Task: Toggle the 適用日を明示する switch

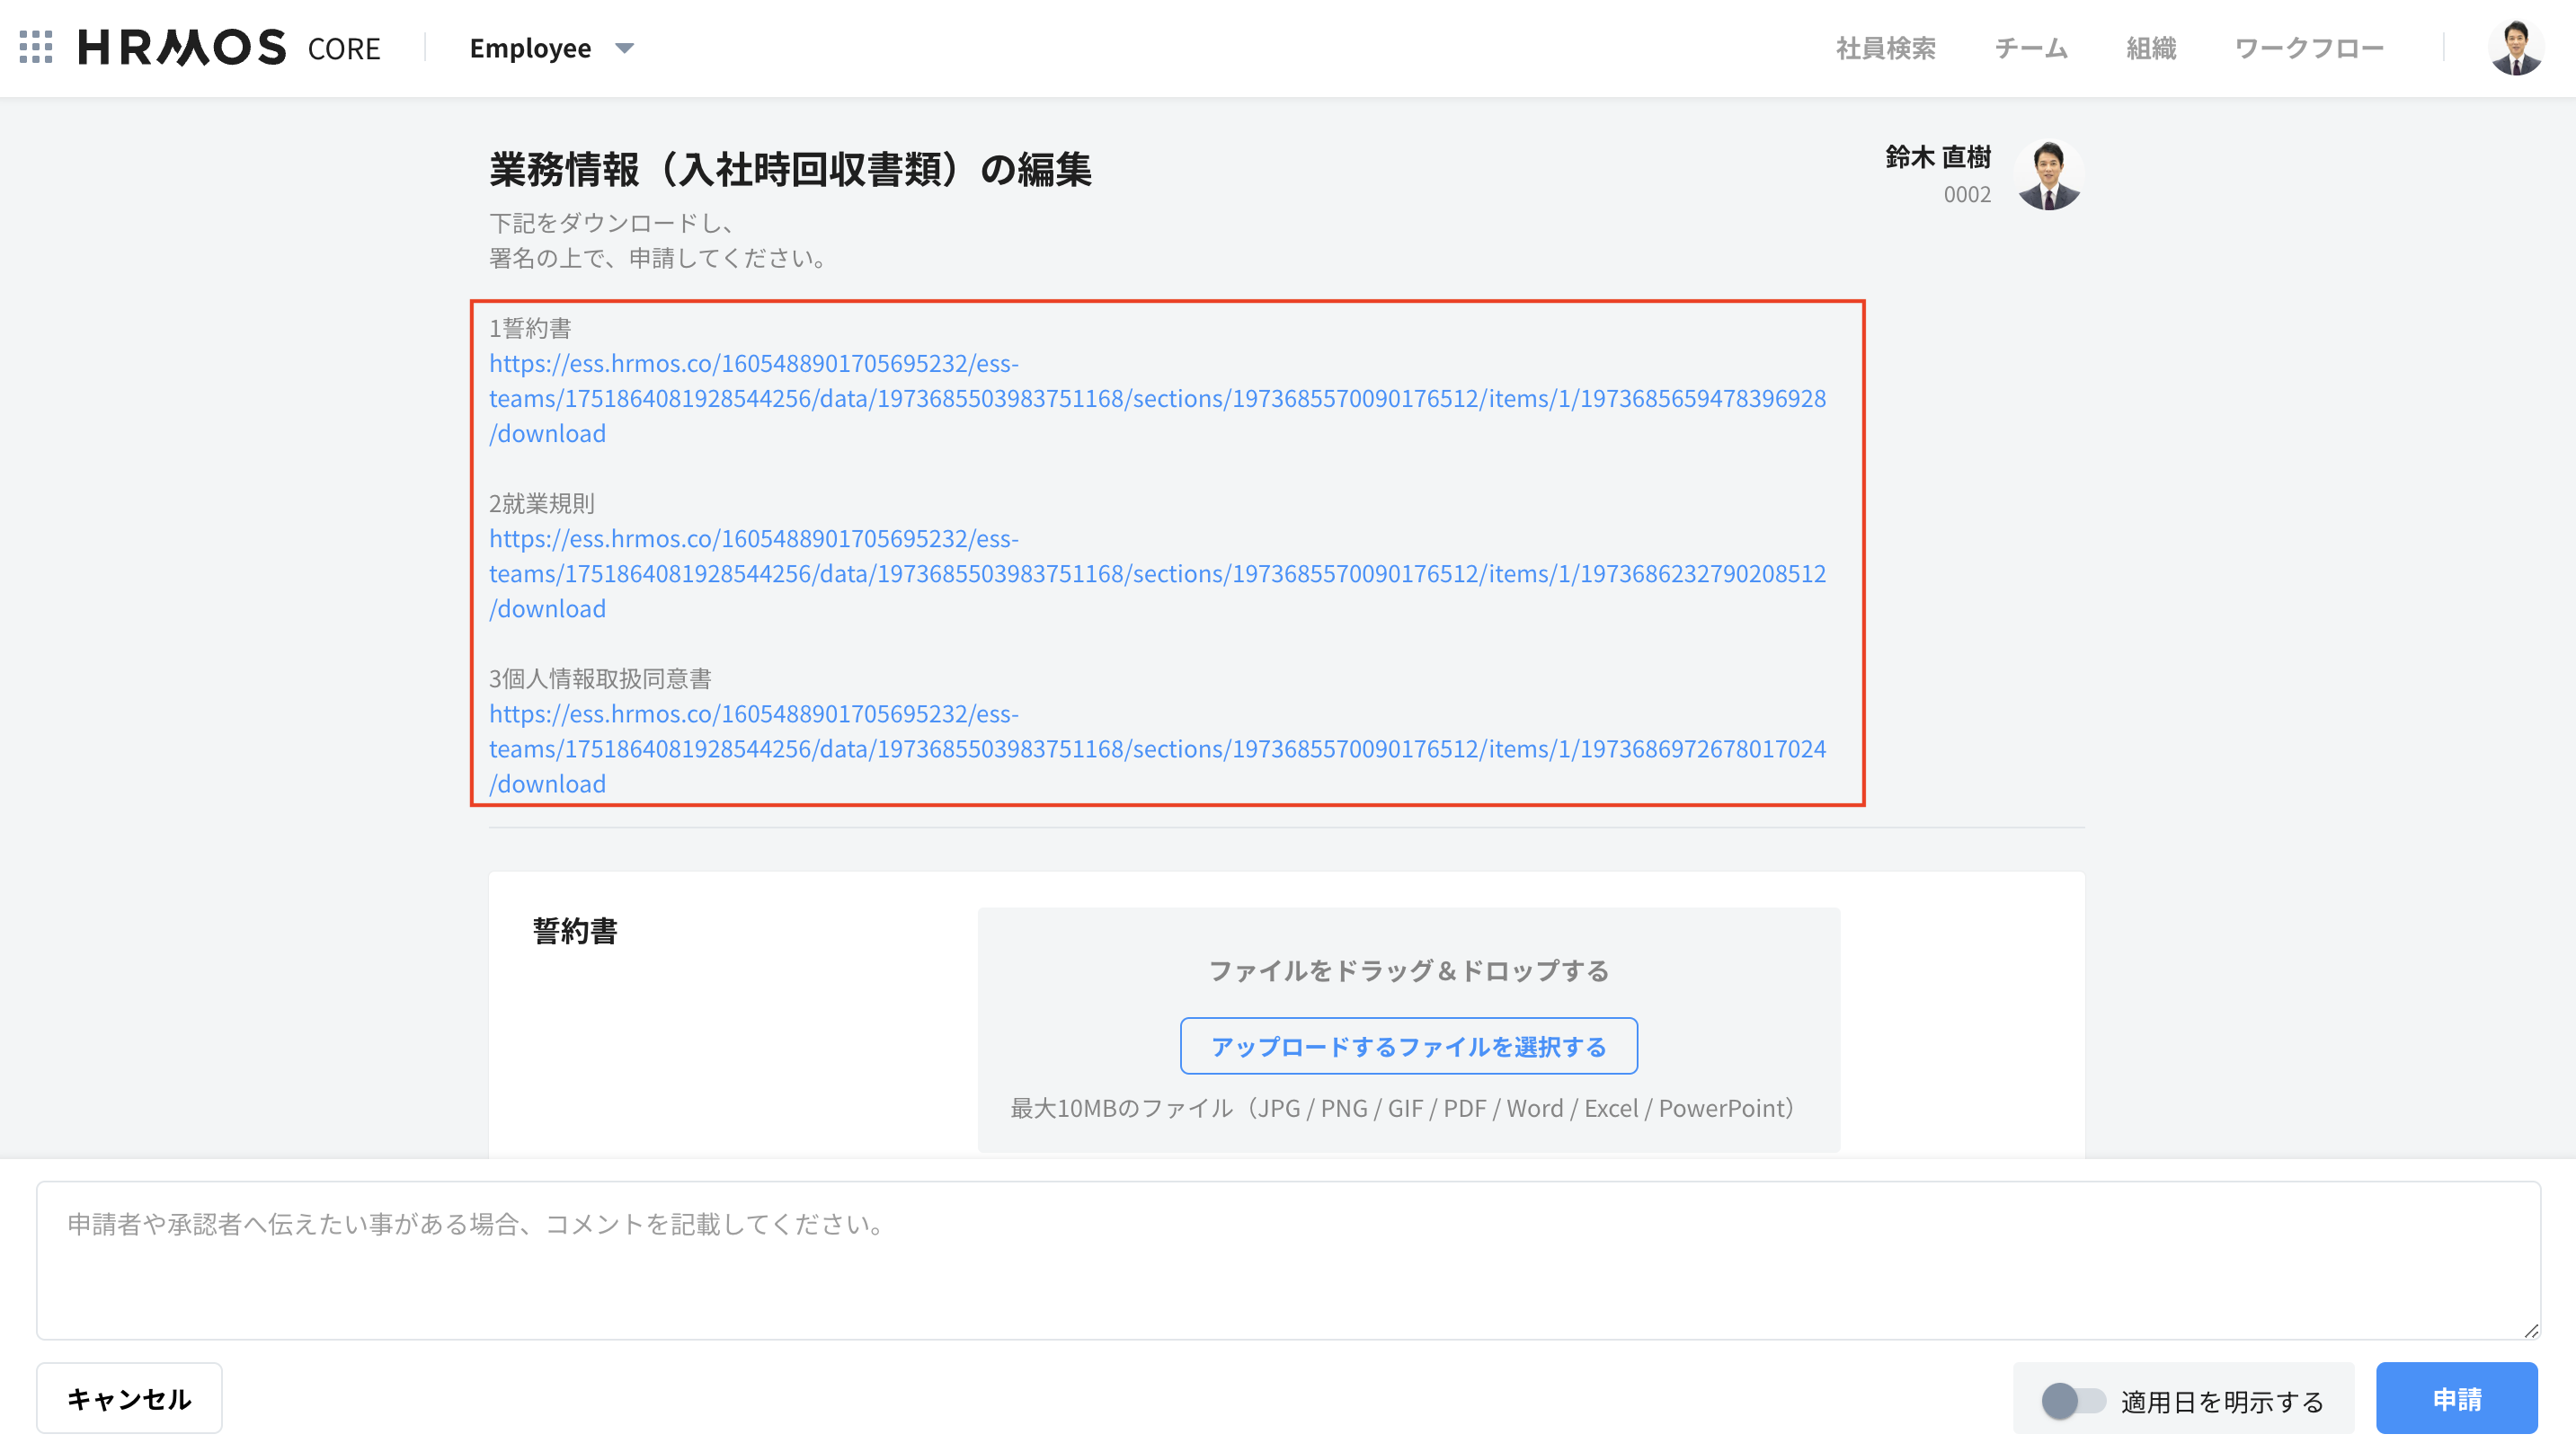Action: point(2072,1400)
